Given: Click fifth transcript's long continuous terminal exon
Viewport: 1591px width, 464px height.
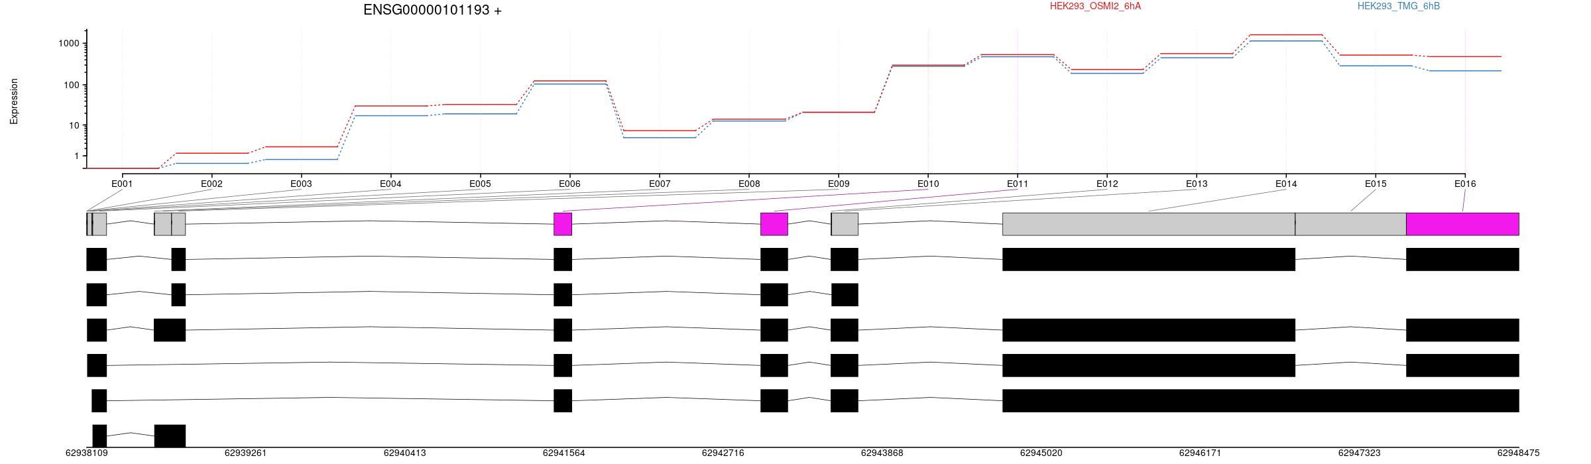Looking at the screenshot, I should pyautogui.click(x=1260, y=401).
